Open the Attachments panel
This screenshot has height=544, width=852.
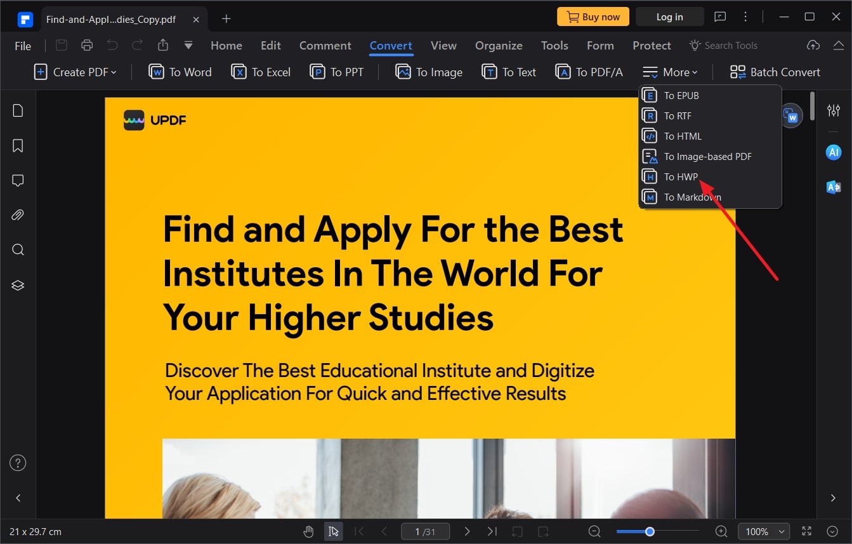[x=17, y=215]
